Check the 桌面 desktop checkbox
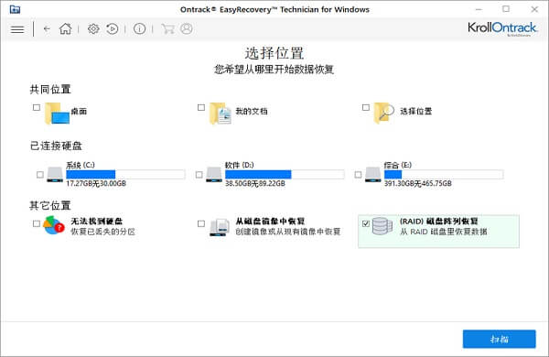549x357 pixels. 37,107
